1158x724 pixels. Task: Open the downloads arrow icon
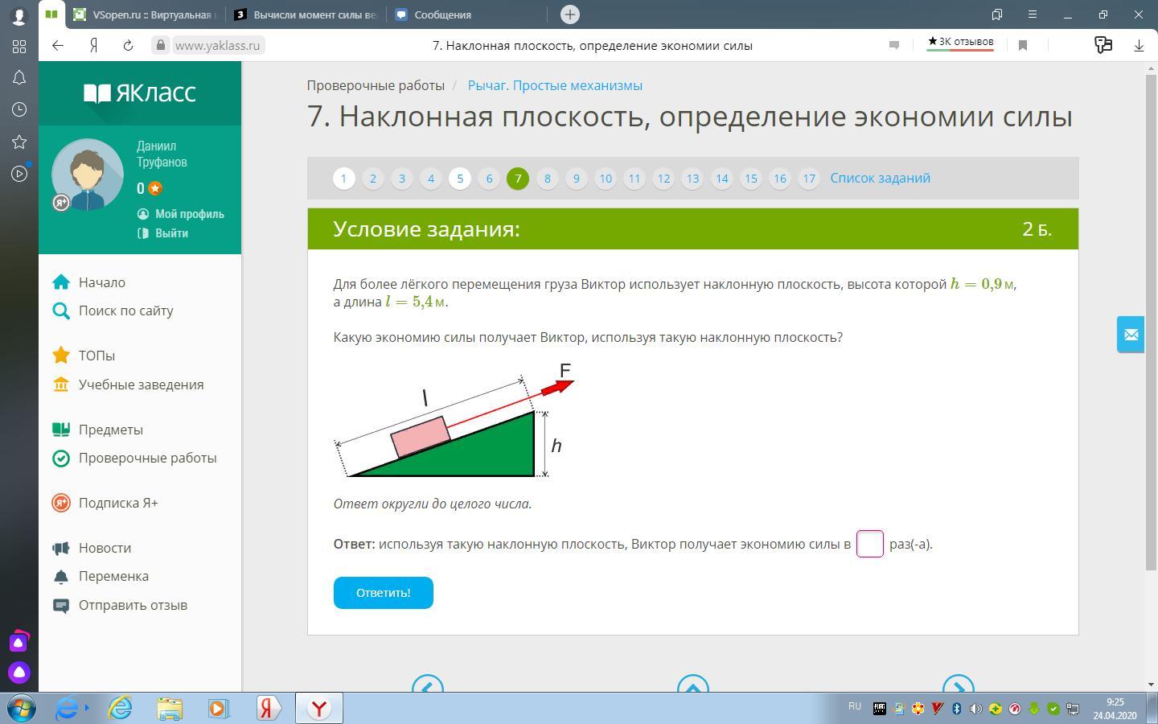(x=1139, y=46)
